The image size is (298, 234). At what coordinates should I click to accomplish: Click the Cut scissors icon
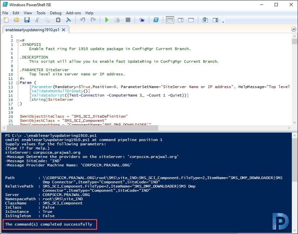pos(37,20)
